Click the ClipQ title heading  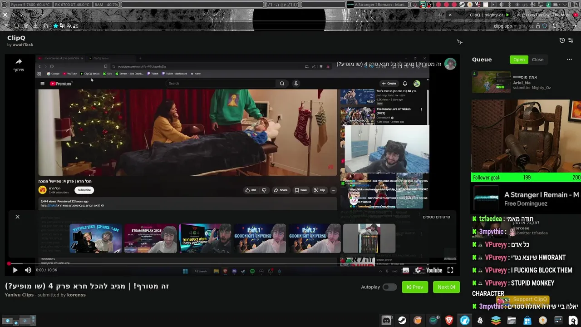point(16,38)
